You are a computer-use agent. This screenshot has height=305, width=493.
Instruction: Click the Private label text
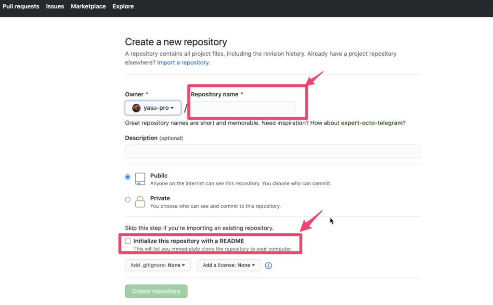160,198
